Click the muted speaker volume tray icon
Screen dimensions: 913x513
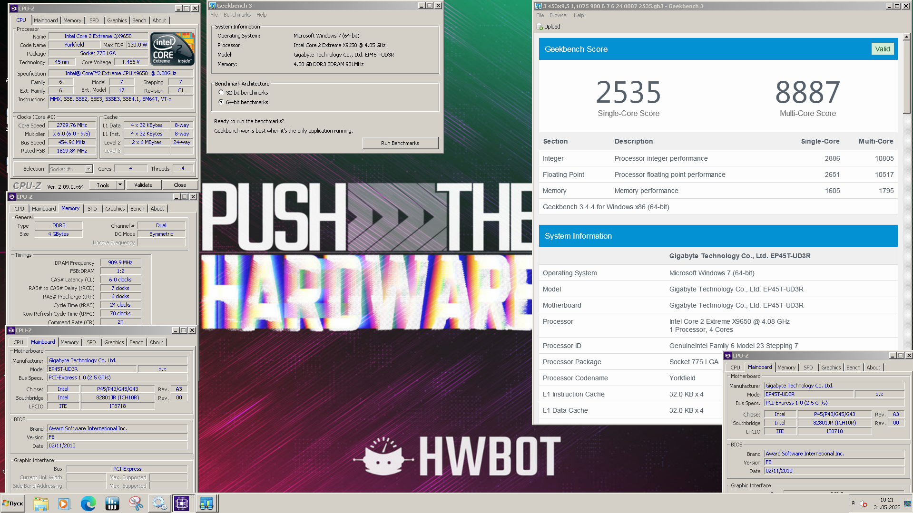[864, 504]
